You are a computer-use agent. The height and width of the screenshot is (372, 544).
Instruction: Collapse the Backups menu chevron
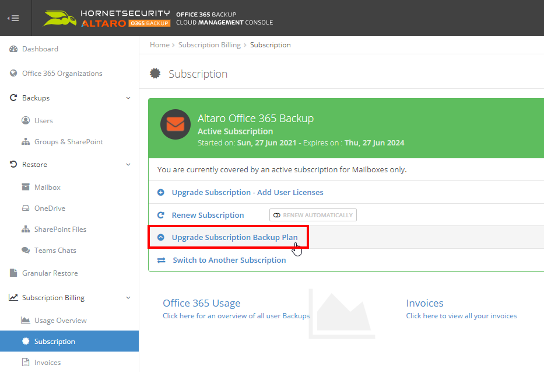[x=128, y=98]
